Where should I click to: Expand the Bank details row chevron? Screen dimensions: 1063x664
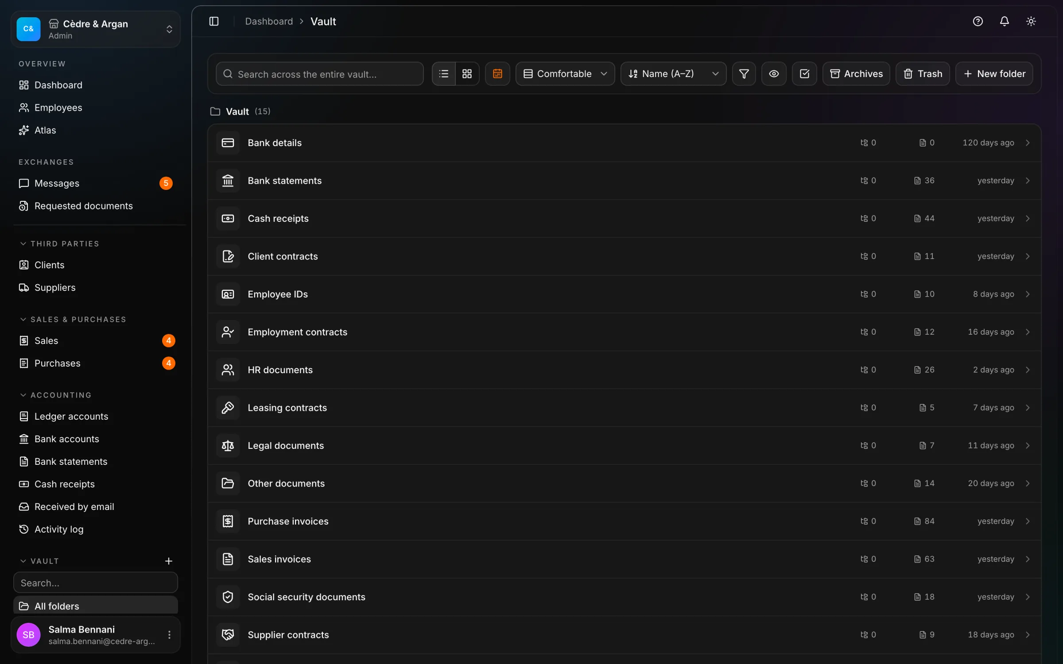[x=1028, y=143]
